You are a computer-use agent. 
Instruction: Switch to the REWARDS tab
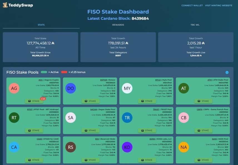click(x=118, y=25)
